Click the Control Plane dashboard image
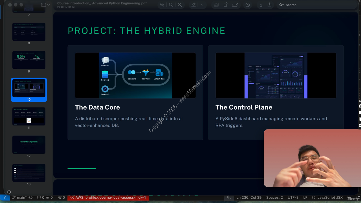 click(276, 76)
